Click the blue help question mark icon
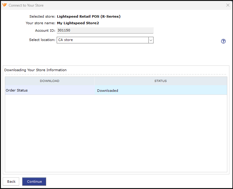233x189 pixels. pos(223,41)
